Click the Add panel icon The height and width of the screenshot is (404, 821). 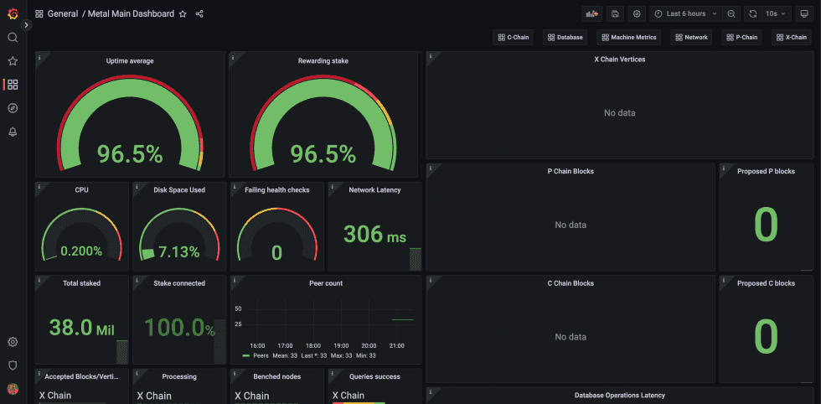[592, 14]
